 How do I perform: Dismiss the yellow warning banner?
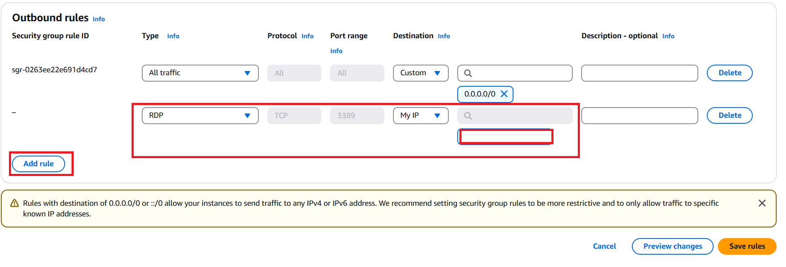point(762,203)
